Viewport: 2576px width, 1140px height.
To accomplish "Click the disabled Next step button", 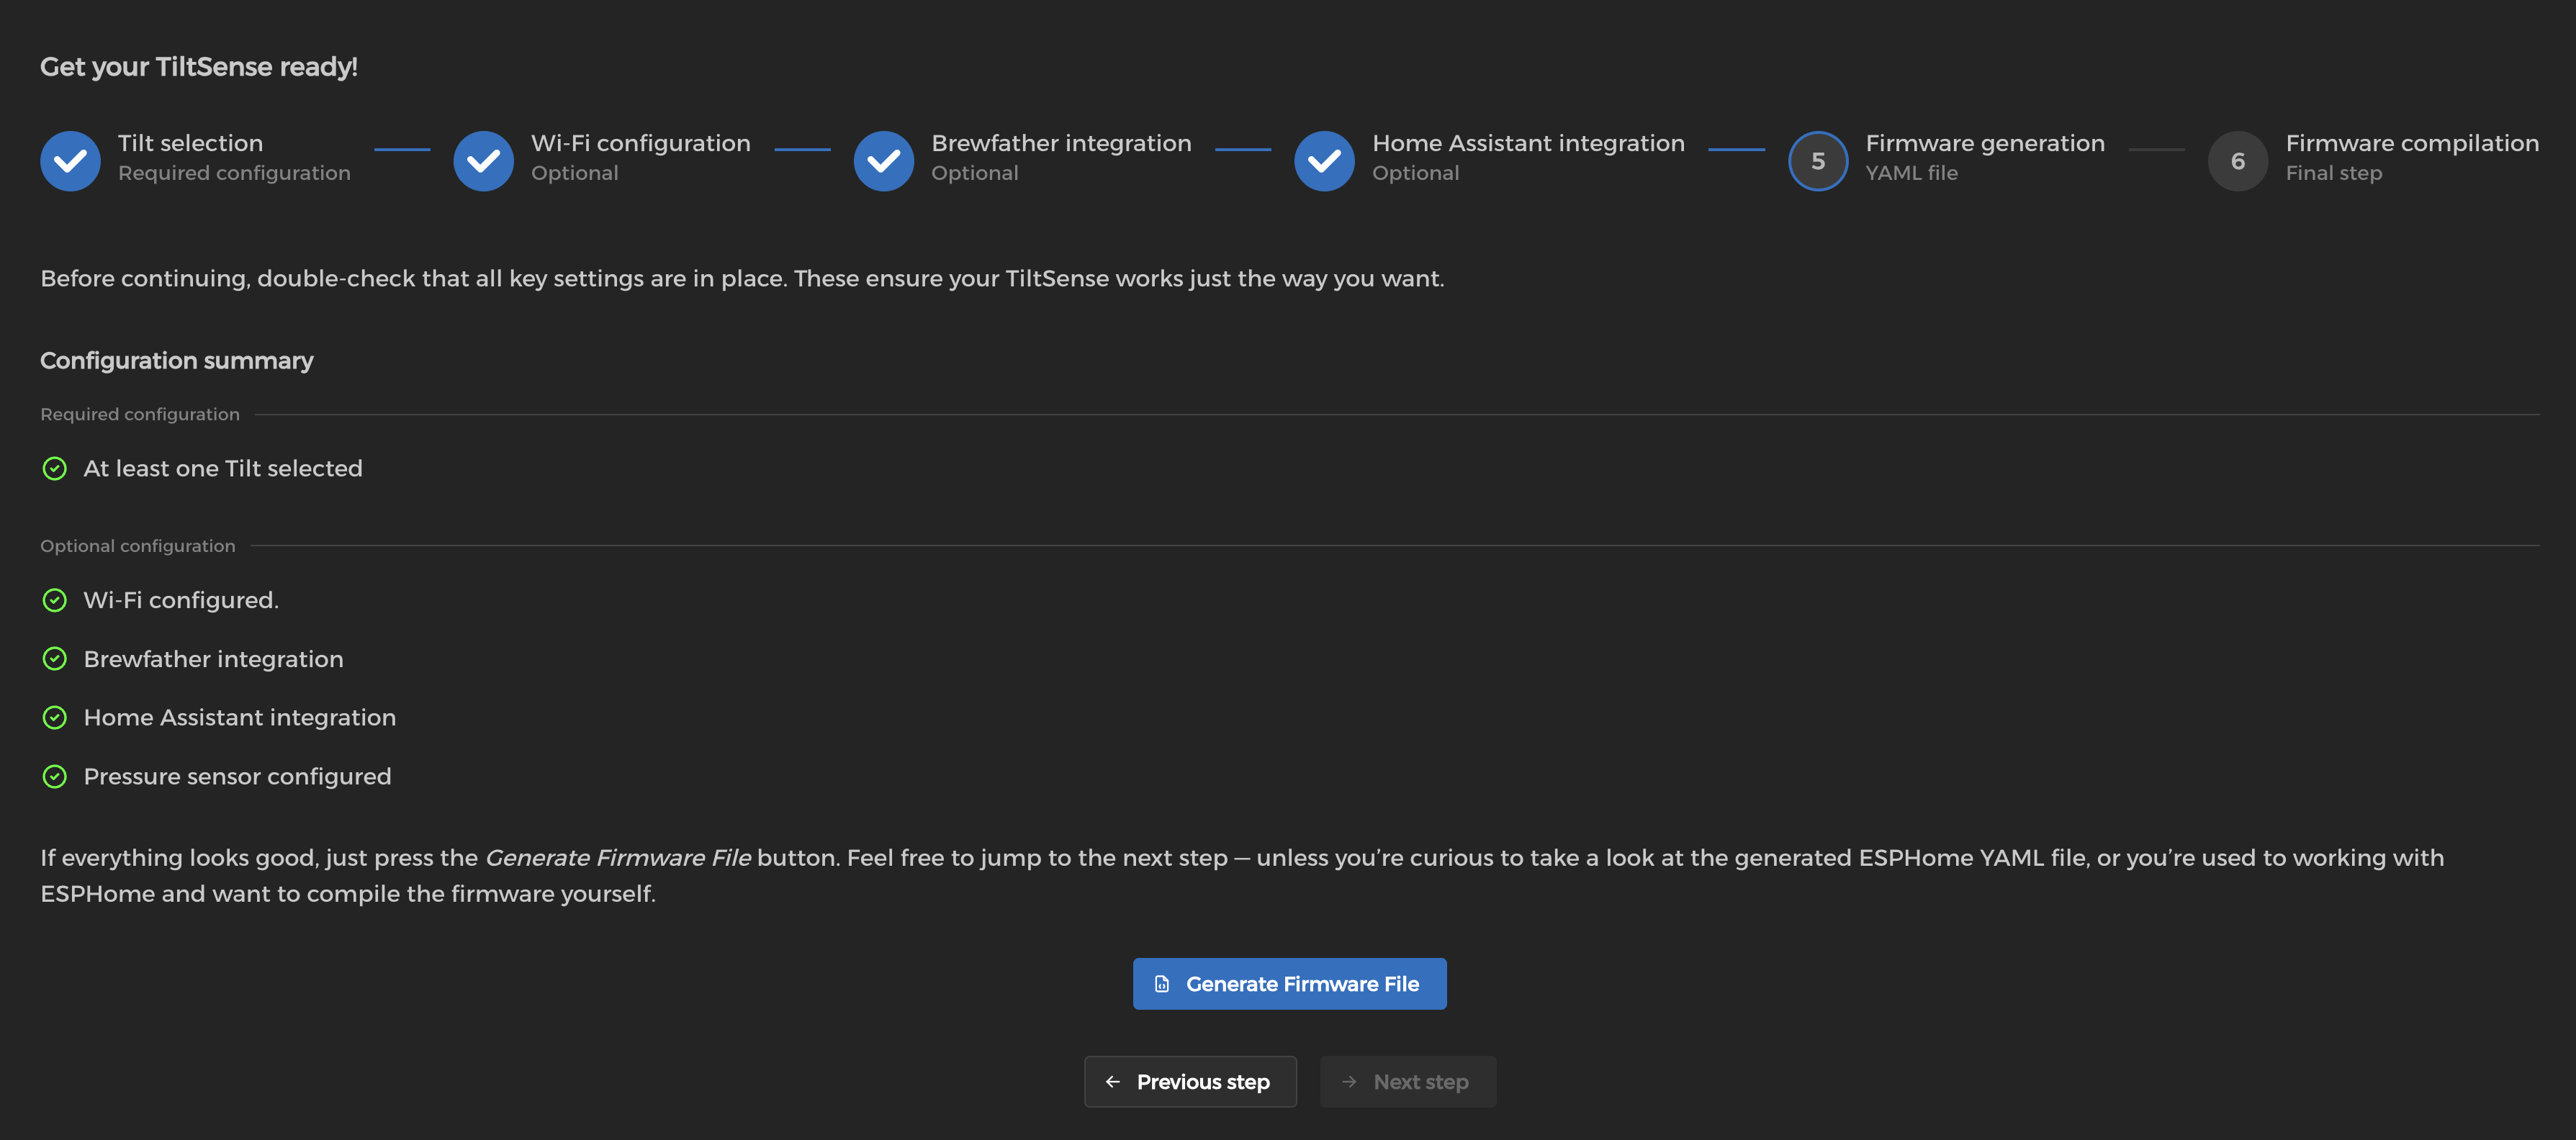I will point(1408,1082).
